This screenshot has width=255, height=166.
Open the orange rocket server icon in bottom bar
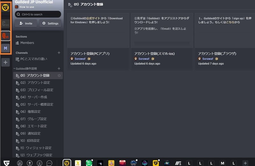tap(111, 163)
